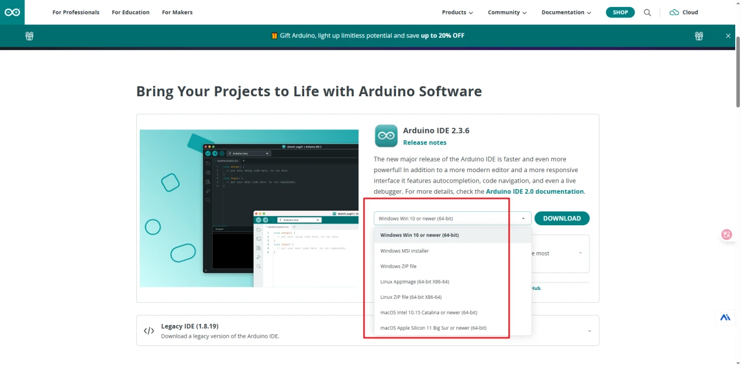
Task: Click the right gift icon in banner
Action: pyautogui.click(x=699, y=36)
